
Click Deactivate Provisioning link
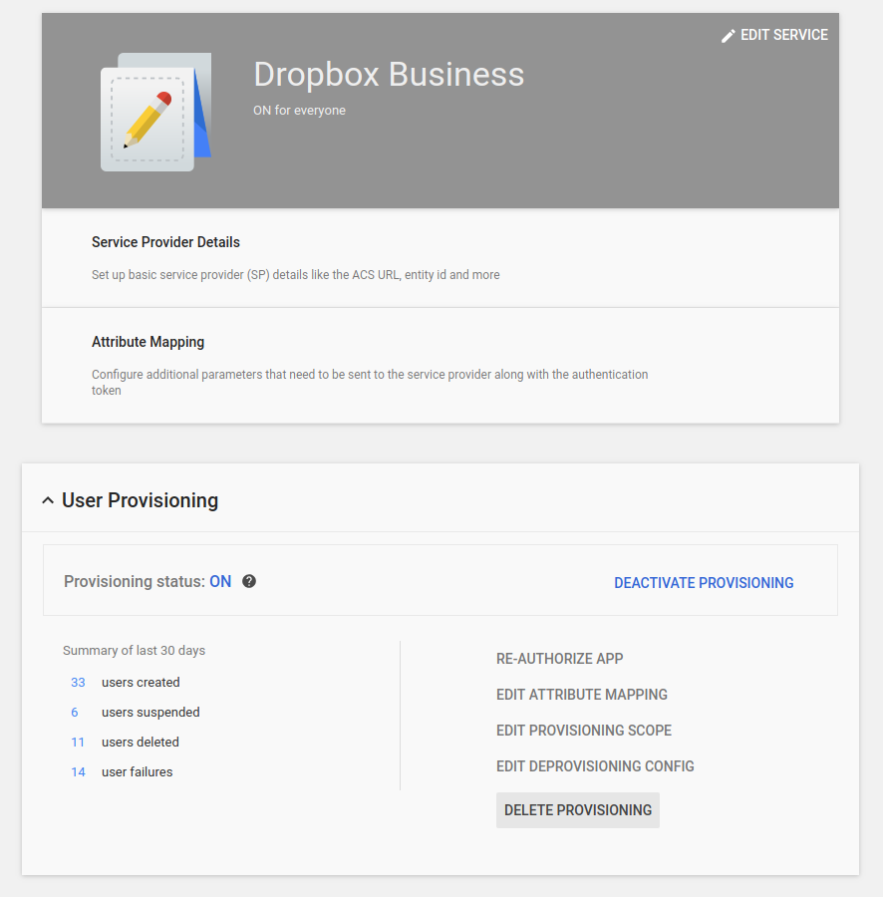point(704,582)
